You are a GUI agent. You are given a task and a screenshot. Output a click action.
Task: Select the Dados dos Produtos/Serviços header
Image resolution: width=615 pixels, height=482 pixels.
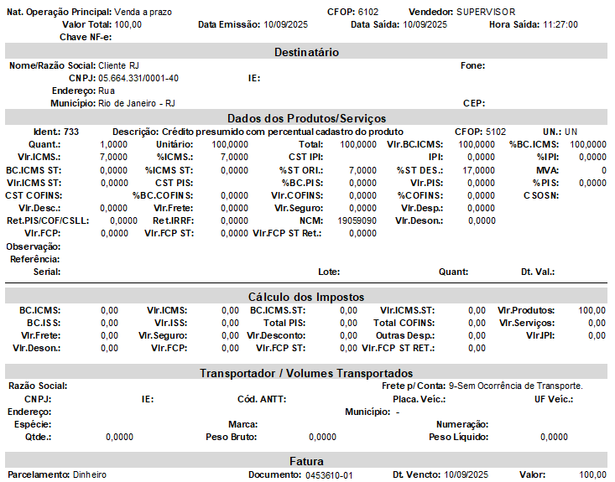[306, 118]
